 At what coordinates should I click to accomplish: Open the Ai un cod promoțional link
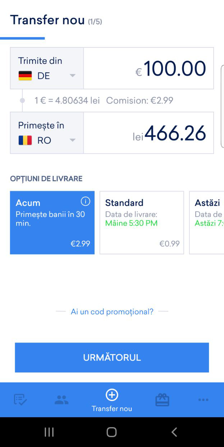coord(112,312)
